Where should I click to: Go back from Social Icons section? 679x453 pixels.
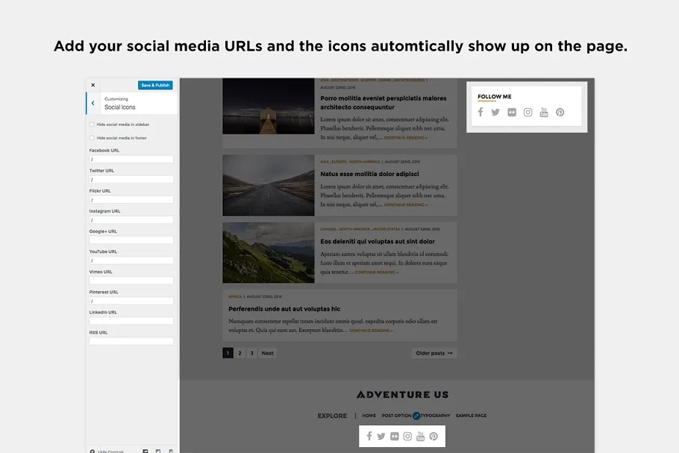click(93, 104)
